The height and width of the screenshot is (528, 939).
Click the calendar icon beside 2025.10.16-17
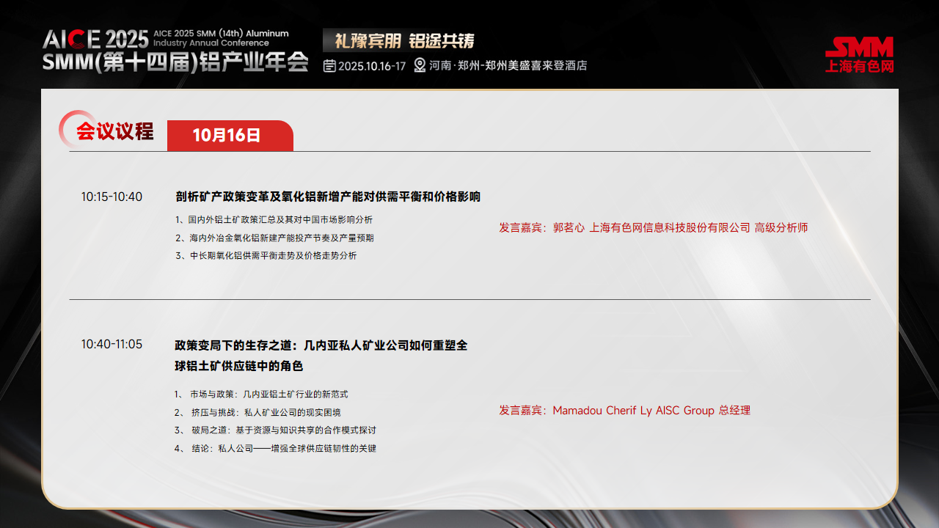[330, 65]
